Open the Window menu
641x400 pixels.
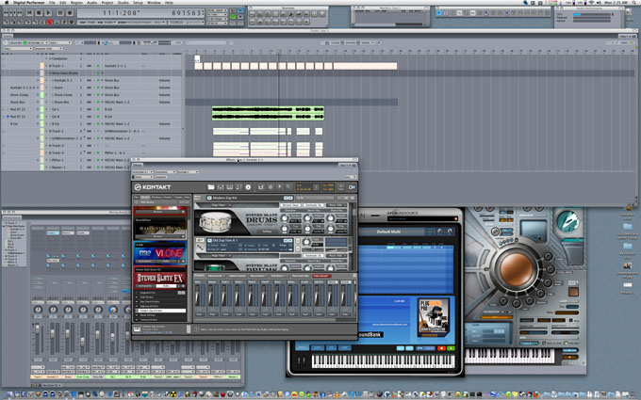pos(154,3)
